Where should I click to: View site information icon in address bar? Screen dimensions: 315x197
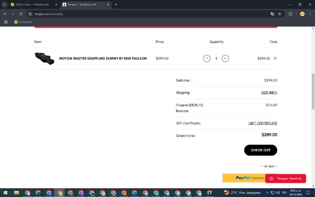tap(30, 14)
